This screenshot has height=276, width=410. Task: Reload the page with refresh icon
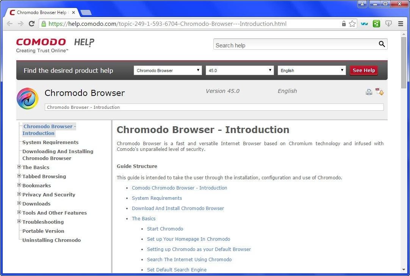point(31,24)
